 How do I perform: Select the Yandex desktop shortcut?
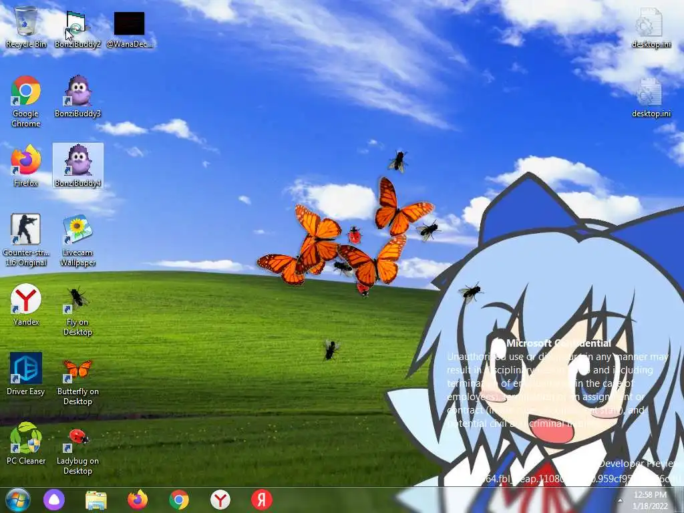[26, 305]
